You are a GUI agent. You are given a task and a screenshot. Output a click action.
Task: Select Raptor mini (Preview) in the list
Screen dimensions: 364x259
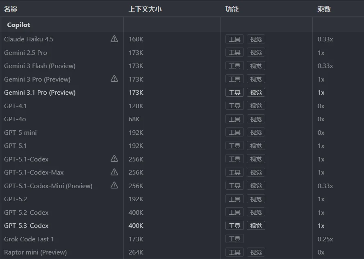coord(35,252)
